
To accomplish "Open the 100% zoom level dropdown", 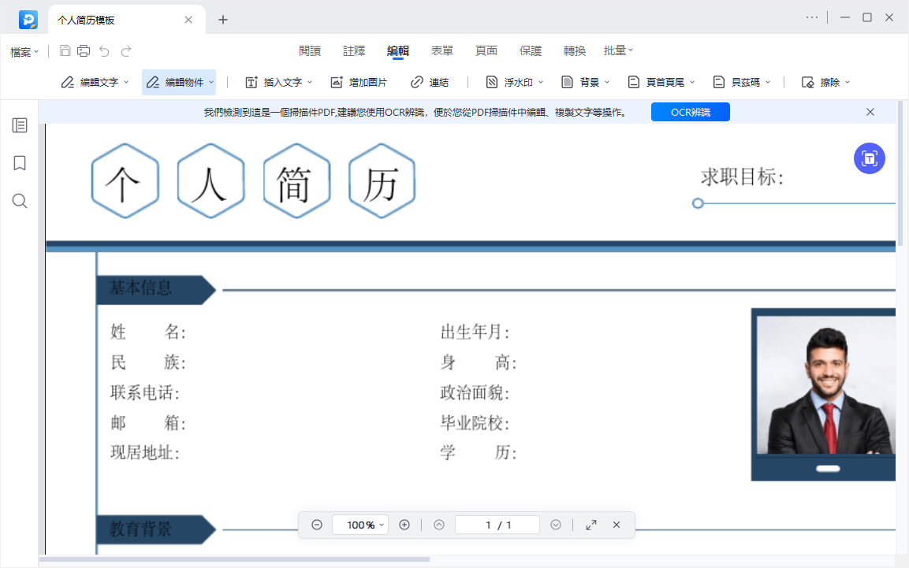I will click(360, 525).
